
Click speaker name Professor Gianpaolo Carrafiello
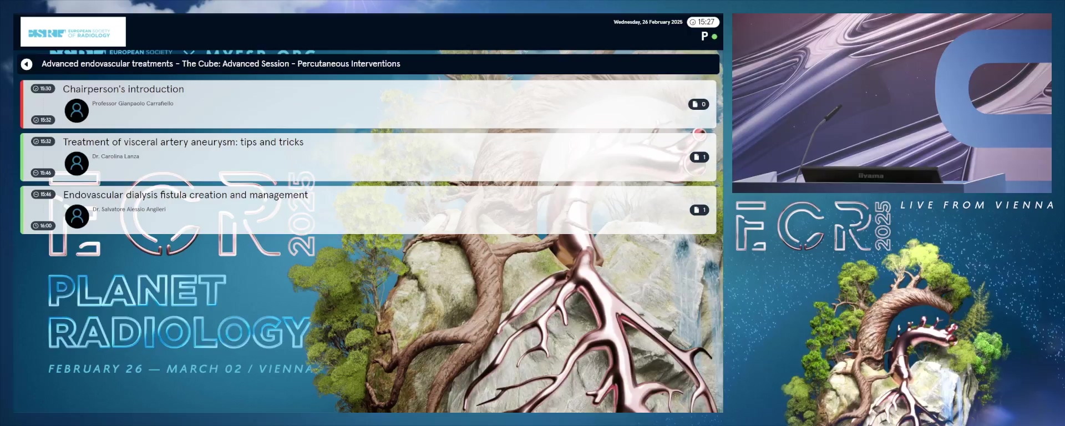(133, 104)
